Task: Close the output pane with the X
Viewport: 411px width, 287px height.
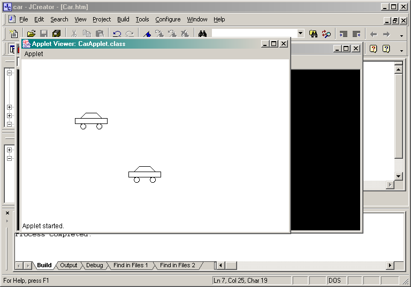Action: [x=7, y=213]
